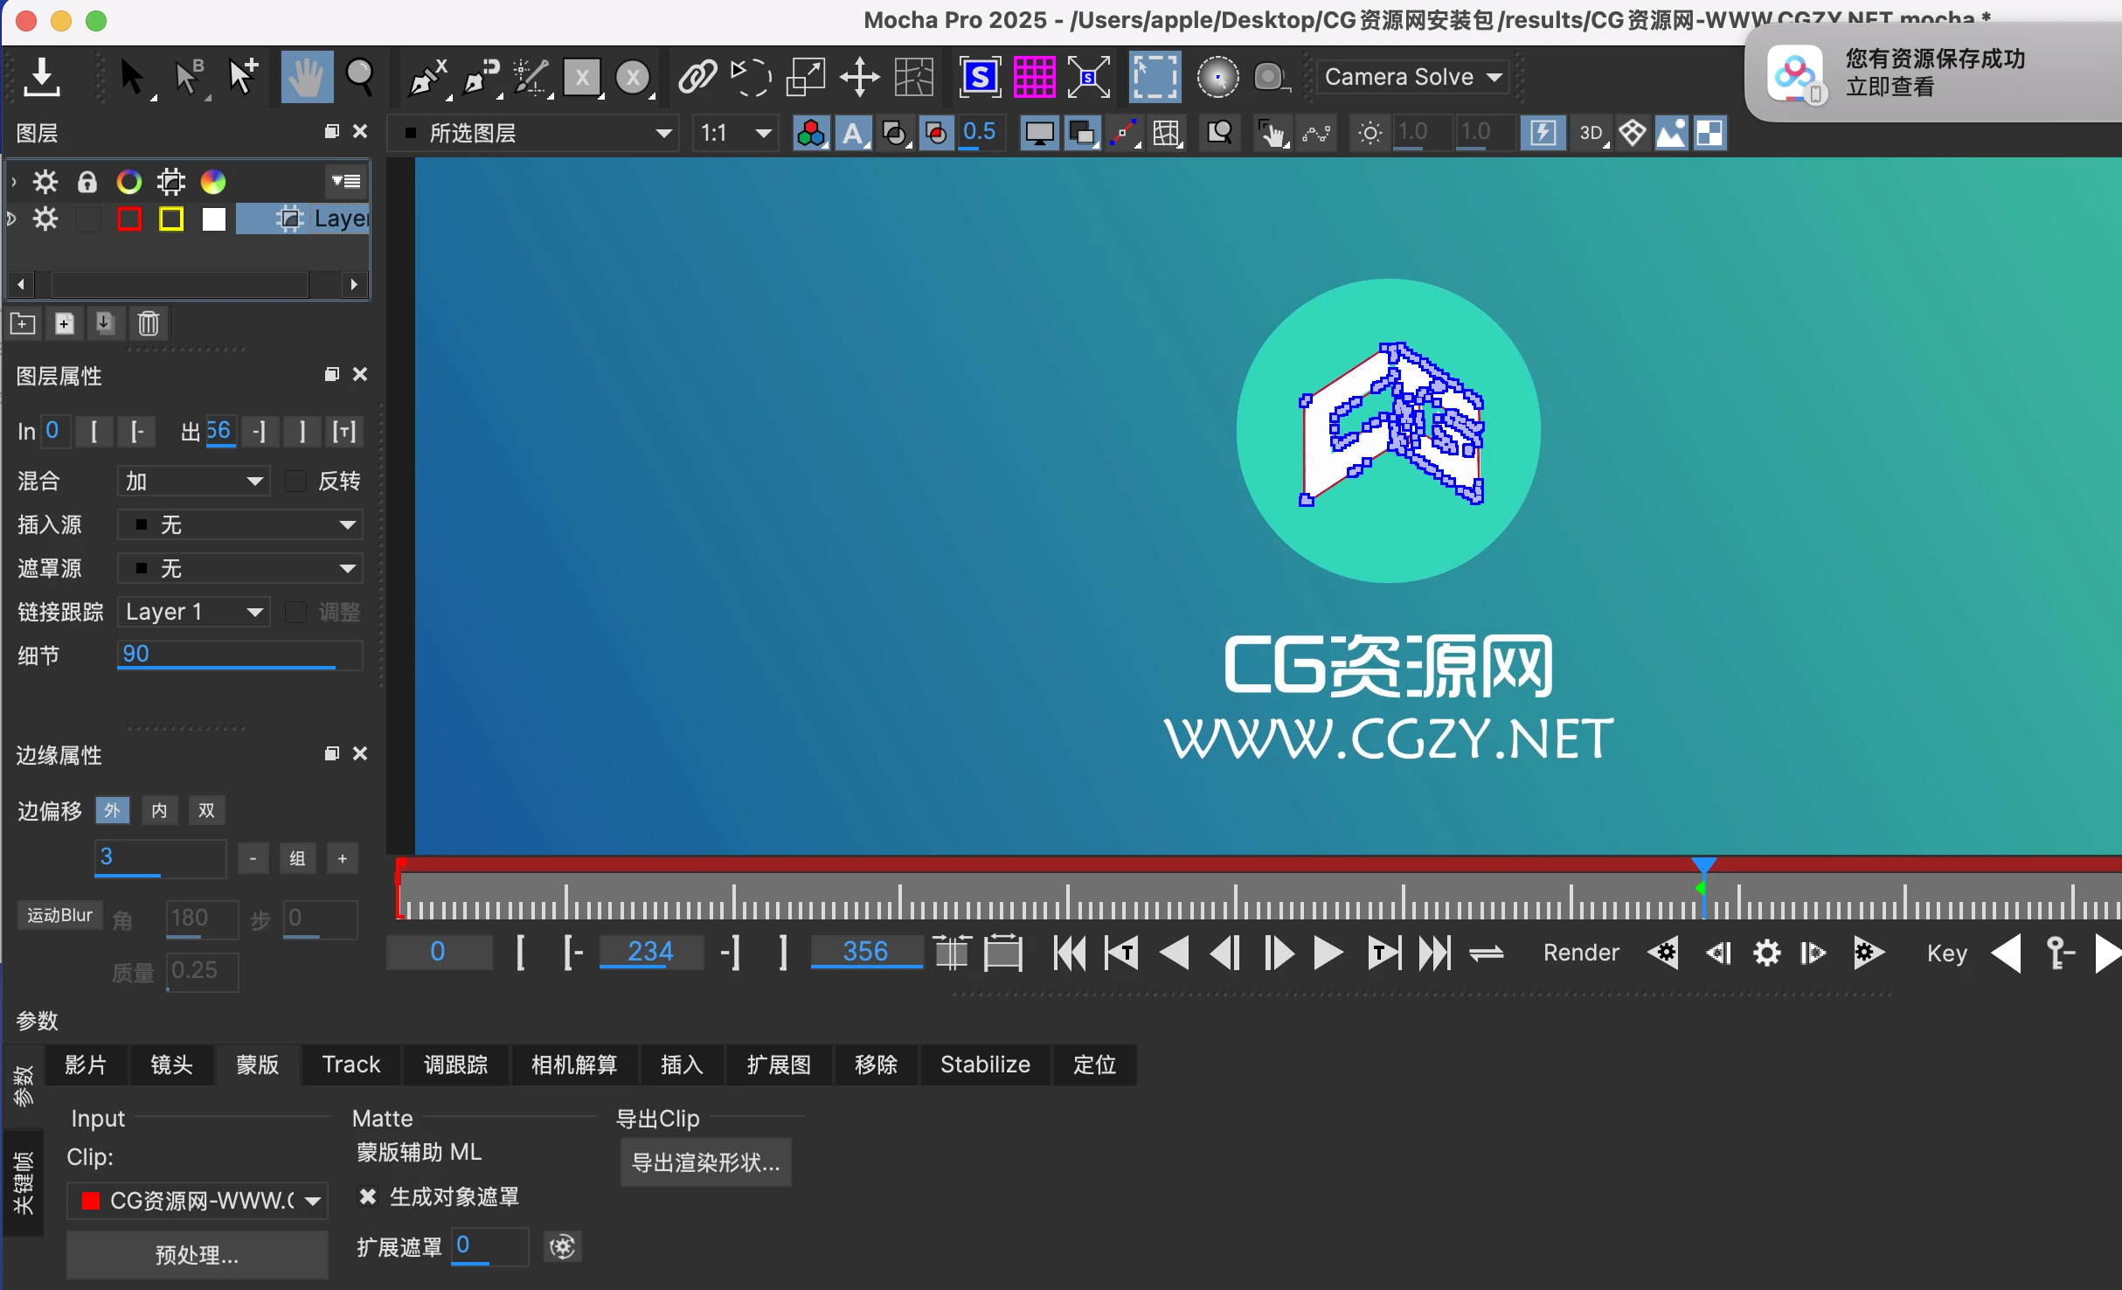Uncheck 生成对象遮罩 in the Matte section

pyautogui.click(x=368, y=1196)
